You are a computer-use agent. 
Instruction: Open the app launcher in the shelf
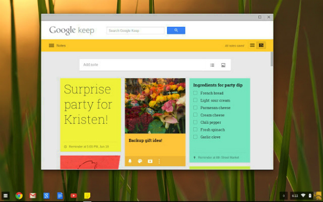6,195
